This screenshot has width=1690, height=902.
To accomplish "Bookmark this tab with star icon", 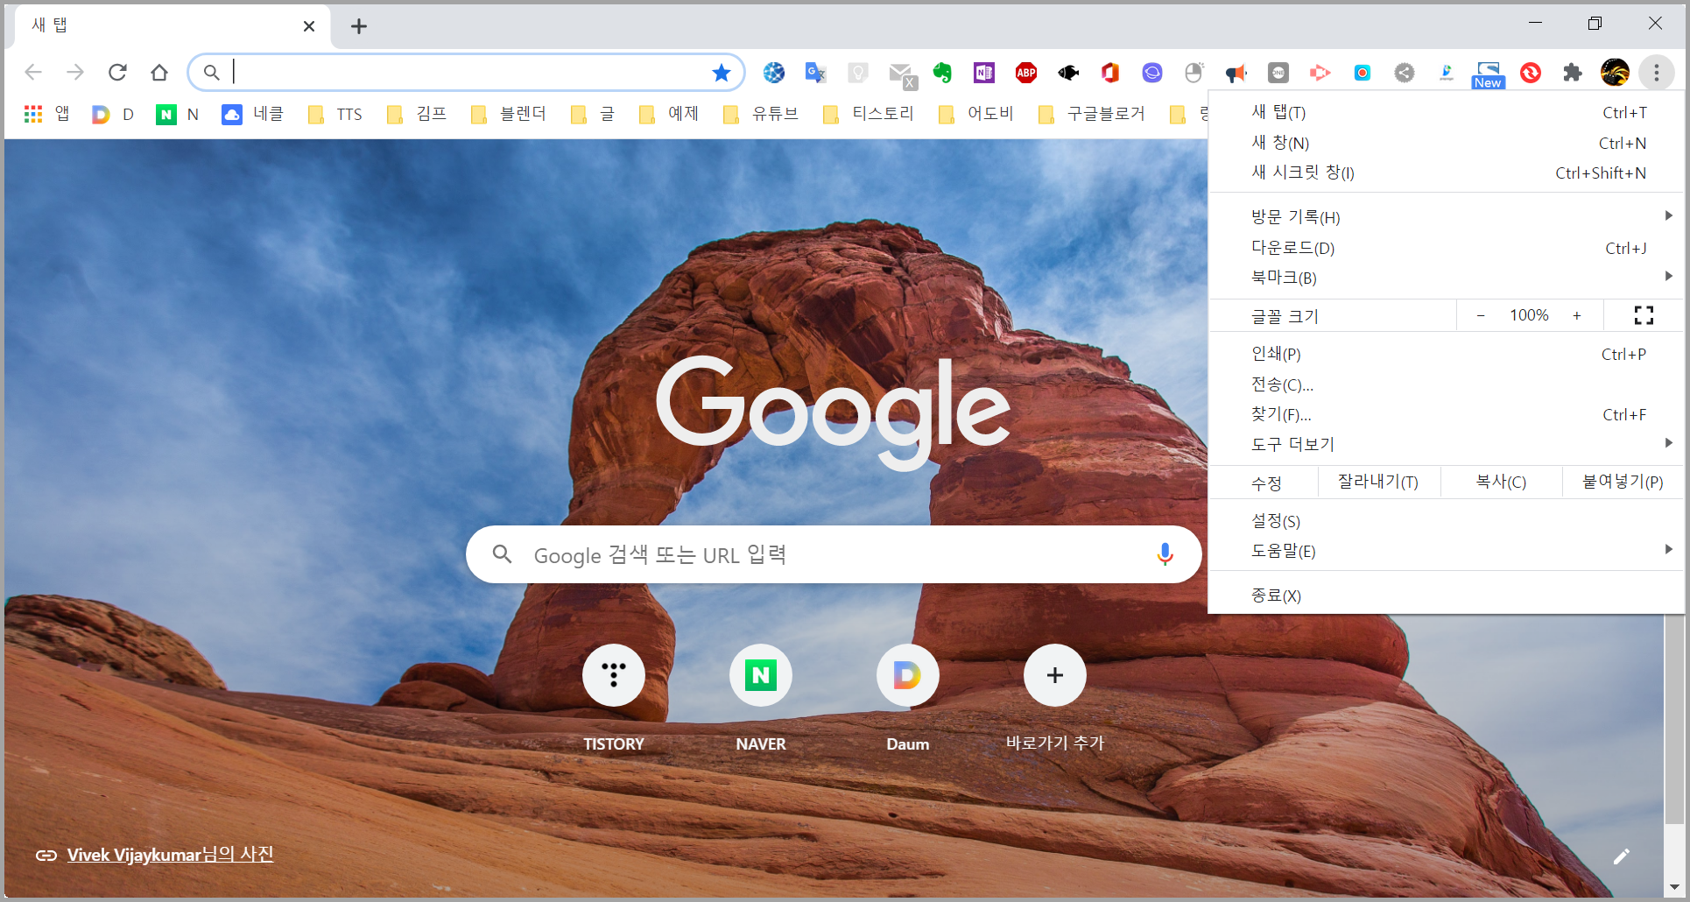I will 722,73.
